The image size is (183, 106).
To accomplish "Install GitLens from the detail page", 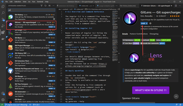I will click(x=143, y=23).
